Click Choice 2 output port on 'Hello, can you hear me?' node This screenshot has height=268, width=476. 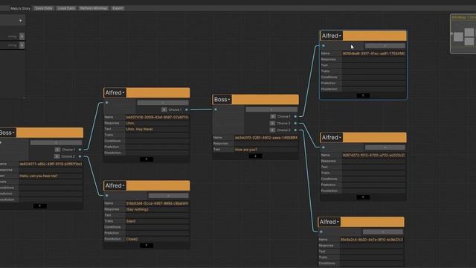pos(80,156)
